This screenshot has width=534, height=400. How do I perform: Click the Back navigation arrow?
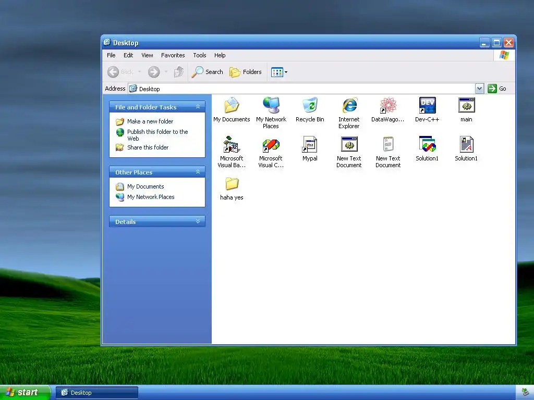pyautogui.click(x=113, y=72)
